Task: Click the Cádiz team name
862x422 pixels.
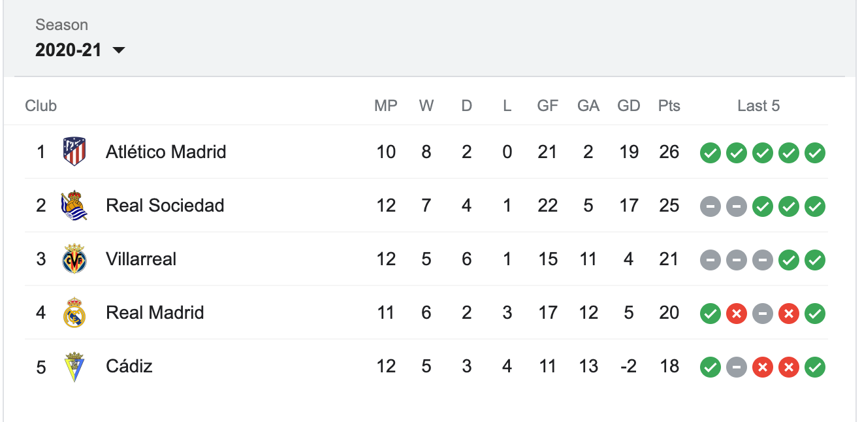Action: pyautogui.click(x=129, y=366)
